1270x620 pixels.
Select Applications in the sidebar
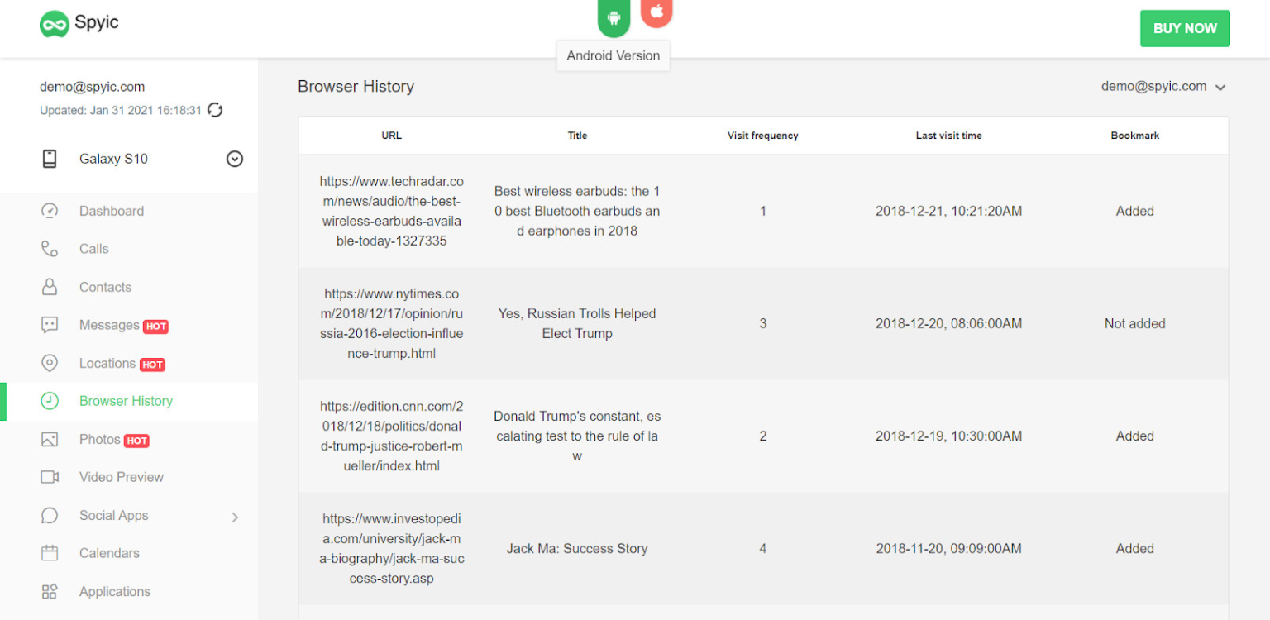click(x=114, y=591)
